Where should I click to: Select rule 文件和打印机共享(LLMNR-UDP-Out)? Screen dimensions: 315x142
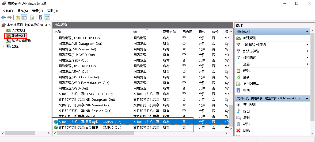click(x=141, y=94)
